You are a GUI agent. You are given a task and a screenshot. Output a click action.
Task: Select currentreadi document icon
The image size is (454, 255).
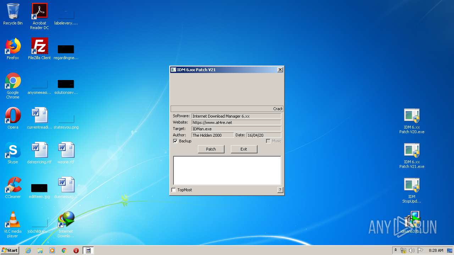click(39, 118)
